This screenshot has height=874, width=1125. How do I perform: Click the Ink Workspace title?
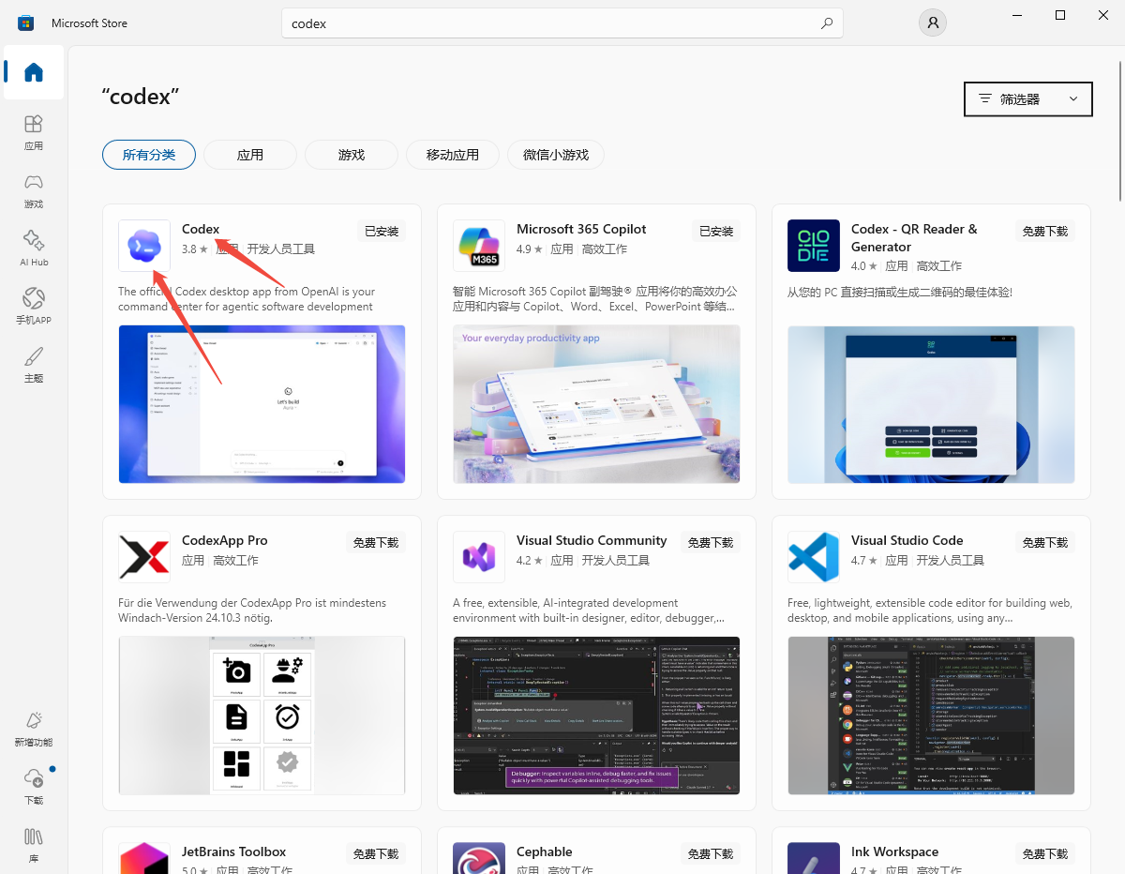(x=894, y=851)
